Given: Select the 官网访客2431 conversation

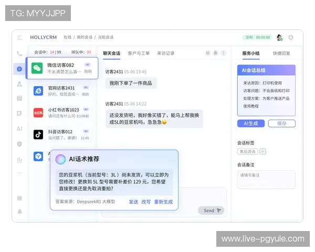Looking at the screenshot, I should click(x=62, y=91).
